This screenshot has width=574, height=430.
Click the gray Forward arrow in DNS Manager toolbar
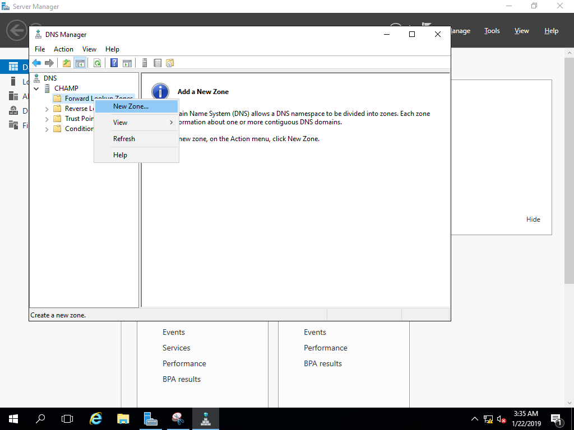49,63
